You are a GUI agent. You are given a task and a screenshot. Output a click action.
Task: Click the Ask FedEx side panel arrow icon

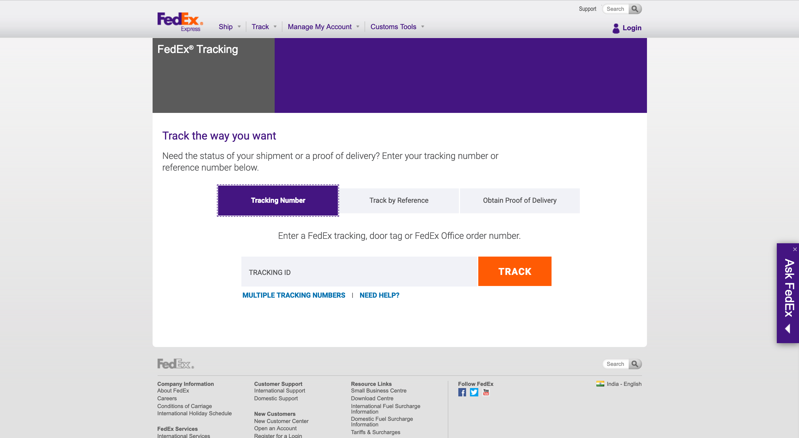(789, 328)
